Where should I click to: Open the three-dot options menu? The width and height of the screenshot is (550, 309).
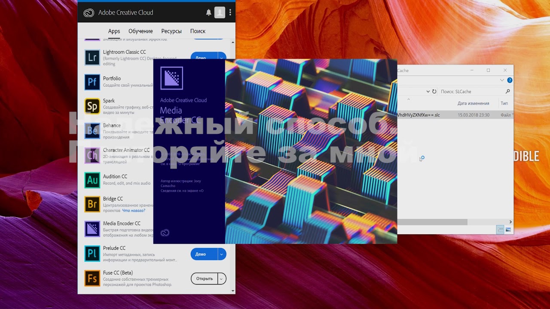(x=230, y=12)
